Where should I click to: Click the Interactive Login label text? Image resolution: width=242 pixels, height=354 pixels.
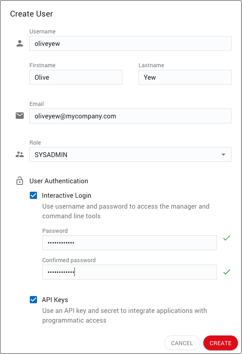pos(66,195)
